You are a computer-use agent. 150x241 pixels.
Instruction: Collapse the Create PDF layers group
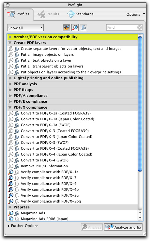tap(10, 43)
